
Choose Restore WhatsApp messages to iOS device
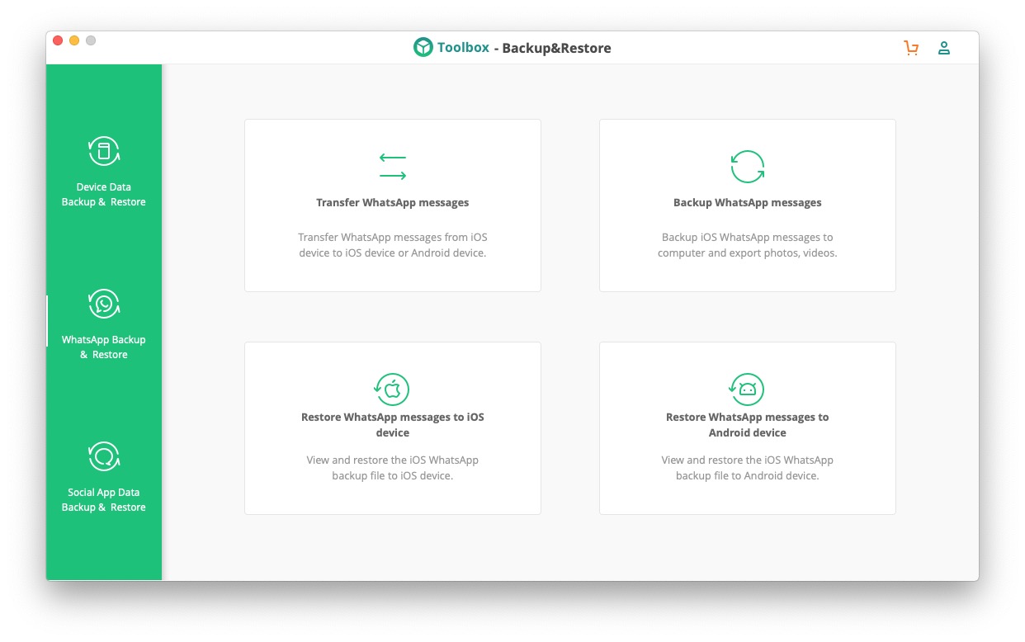click(393, 425)
